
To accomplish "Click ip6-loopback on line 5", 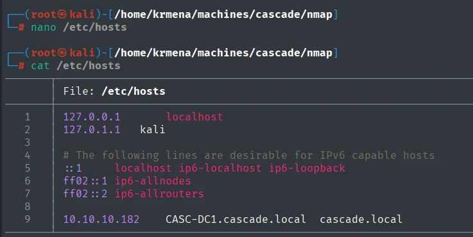I will [x=307, y=168].
